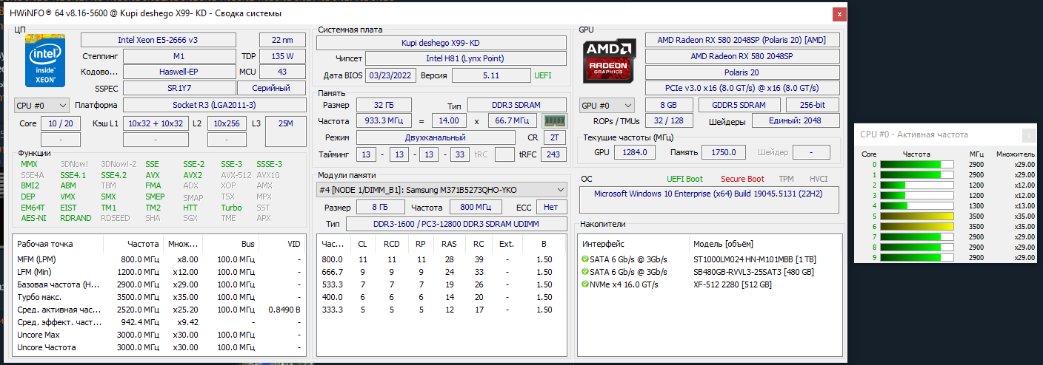The height and width of the screenshot is (365, 1043).
Task: Click the L3 cache 25M field
Action: 284,132
